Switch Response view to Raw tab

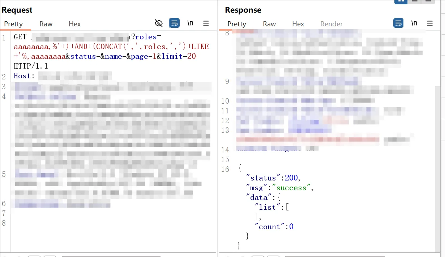pyautogui.click(x=269, y=24)
